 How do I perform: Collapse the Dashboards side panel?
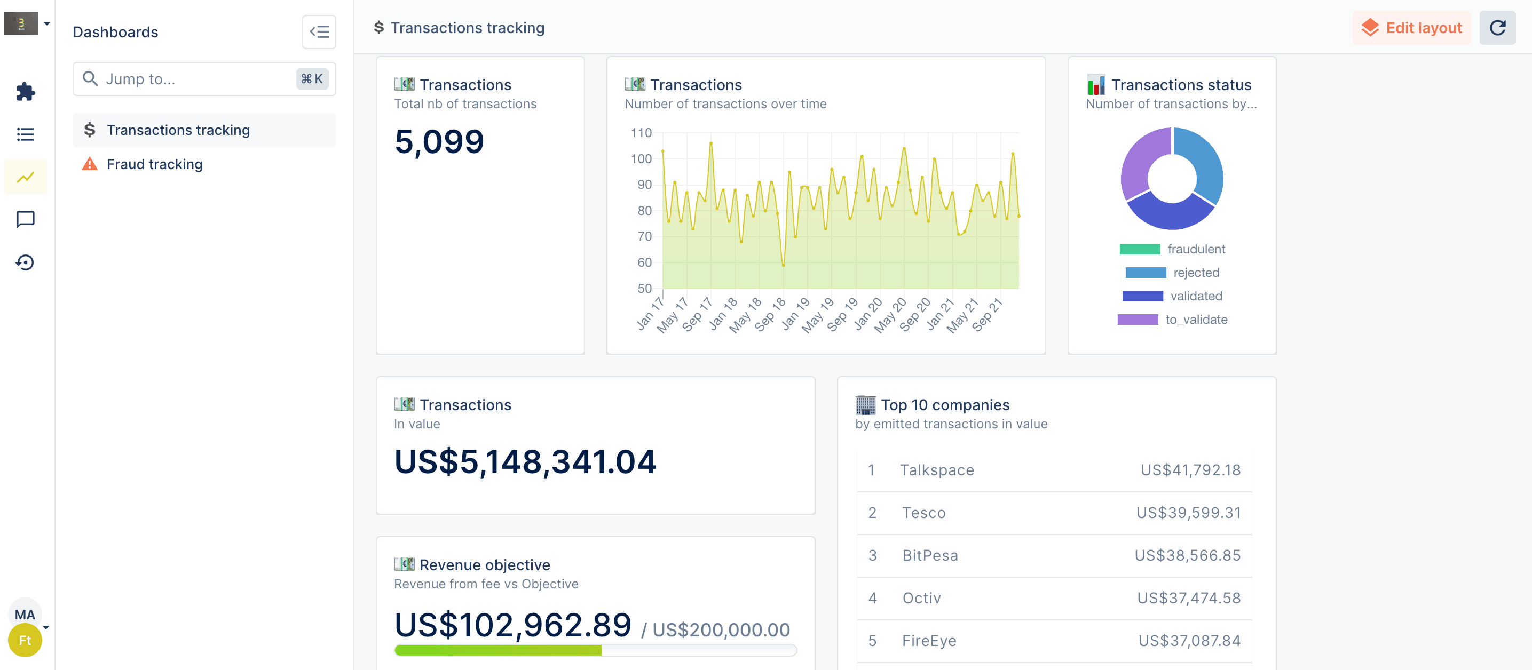[x=319, y=32]
